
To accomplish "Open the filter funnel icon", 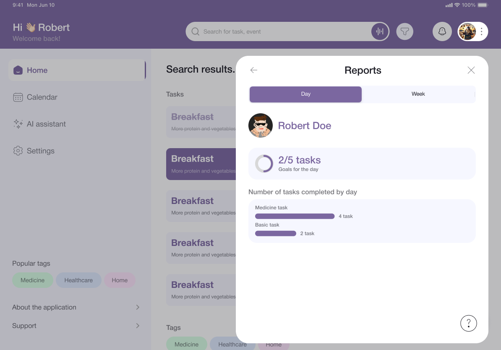I will [x=404, y=31].
